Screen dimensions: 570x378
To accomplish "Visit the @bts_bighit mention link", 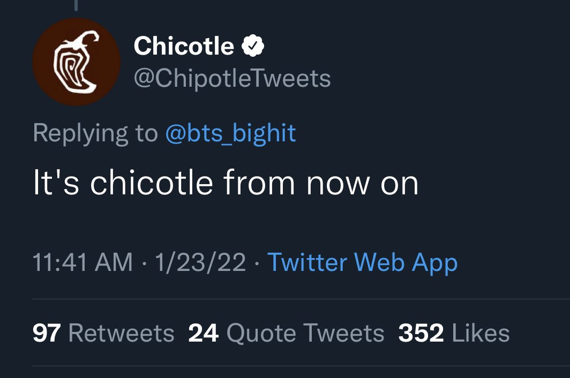I will (x=230, y=133).
